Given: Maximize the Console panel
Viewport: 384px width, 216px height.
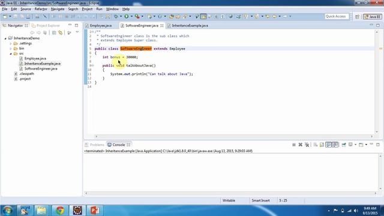Looking at the screenshot, I should click(x=378, y=145).
